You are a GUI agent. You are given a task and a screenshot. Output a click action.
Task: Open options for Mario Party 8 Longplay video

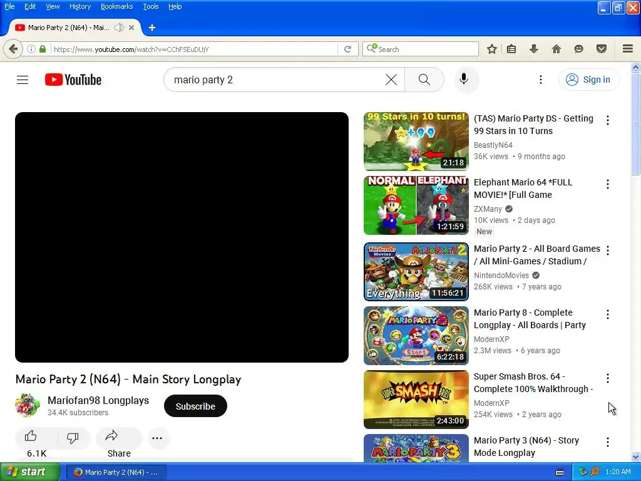click(x=608, y=314)
